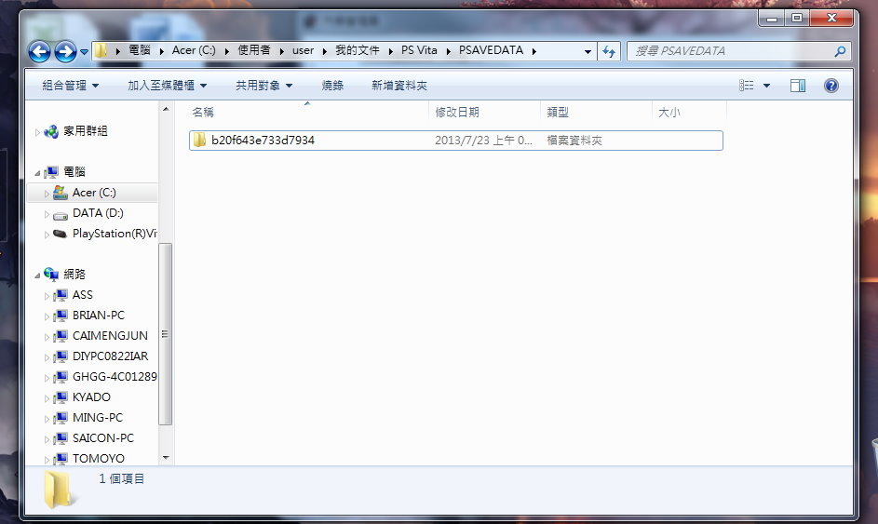The image size is (878, 524).
Task: Click the Acer (C:) drive icon
Action: coord(61,193)
